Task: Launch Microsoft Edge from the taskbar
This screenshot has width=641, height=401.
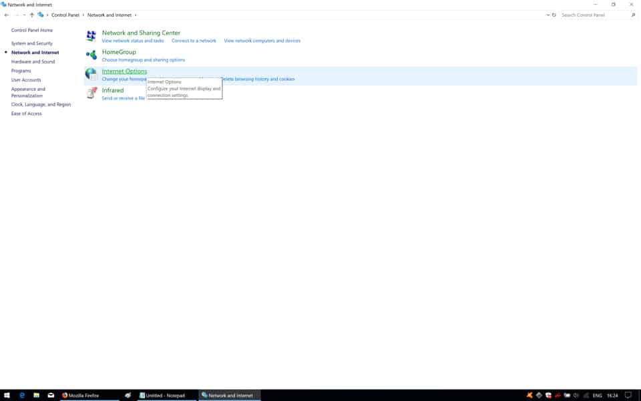Action: pyautogui.click(x=22, y=395)
